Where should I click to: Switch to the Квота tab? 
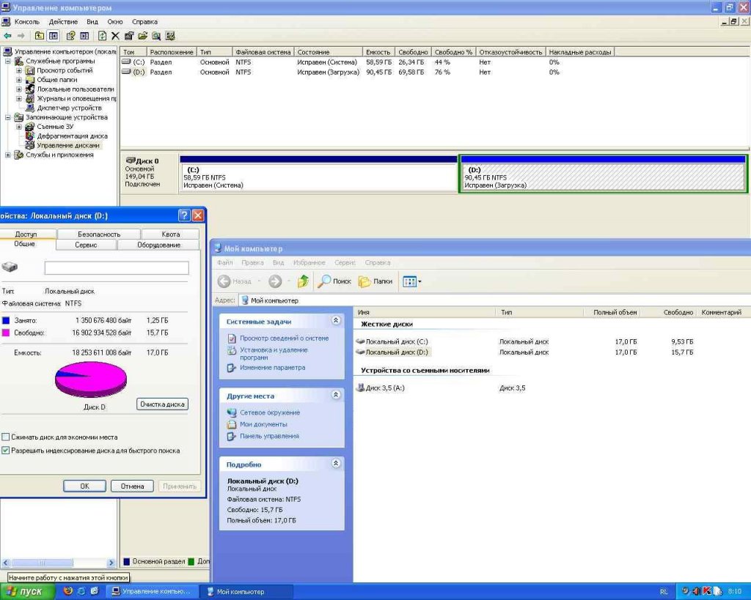[170, 234]
